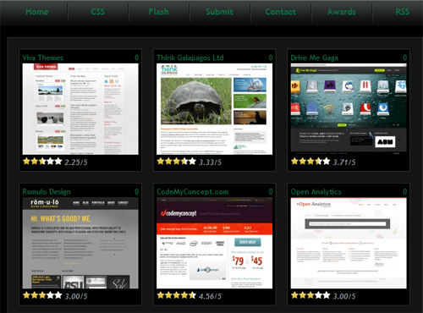
Task: Visit the CodeMyConcept.com title link
Action: click(x=193, y=192)
